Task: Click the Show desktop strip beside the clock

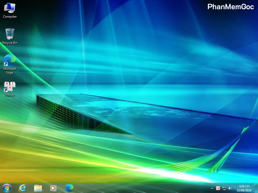Action: (256, 188)
